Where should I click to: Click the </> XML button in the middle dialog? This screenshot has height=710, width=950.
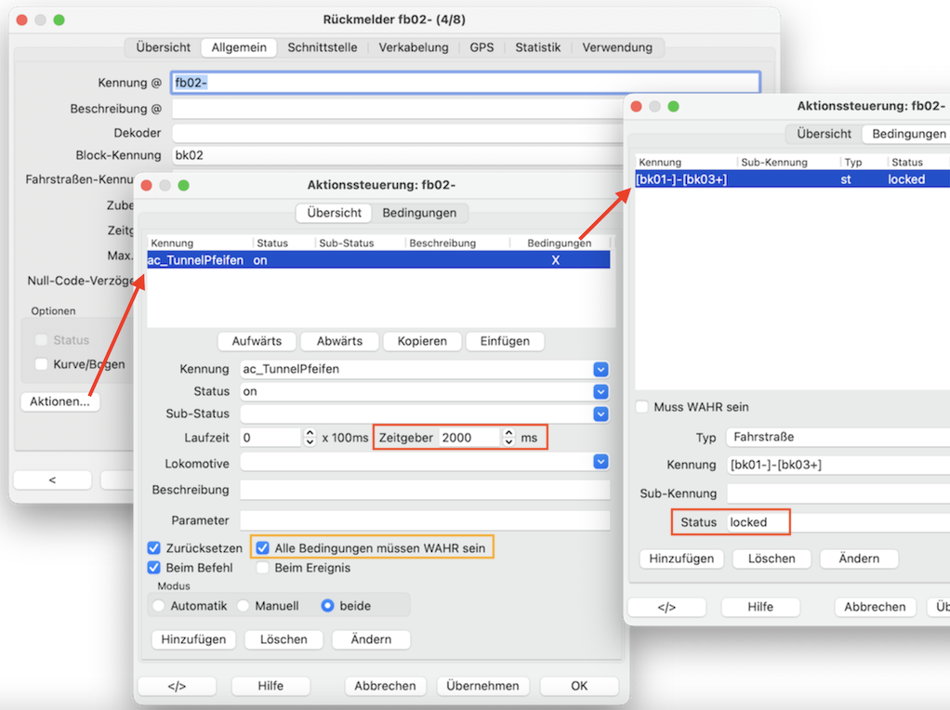click(x=177, y=686)
